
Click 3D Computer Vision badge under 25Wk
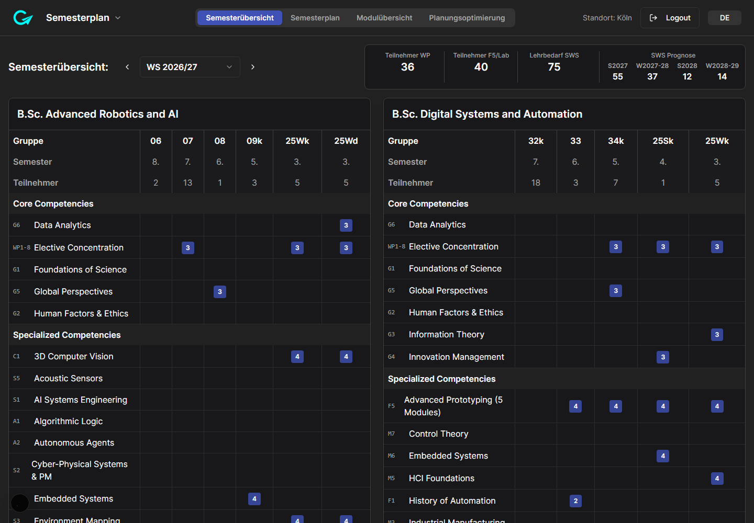tap(297, 357)
